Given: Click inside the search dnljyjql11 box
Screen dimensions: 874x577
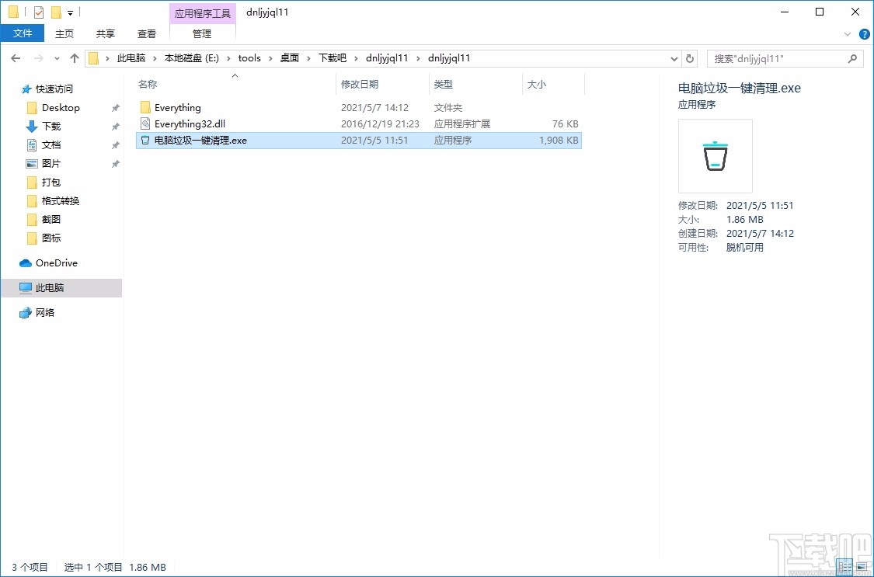Looking at the screenshot, I should (777, 57).
